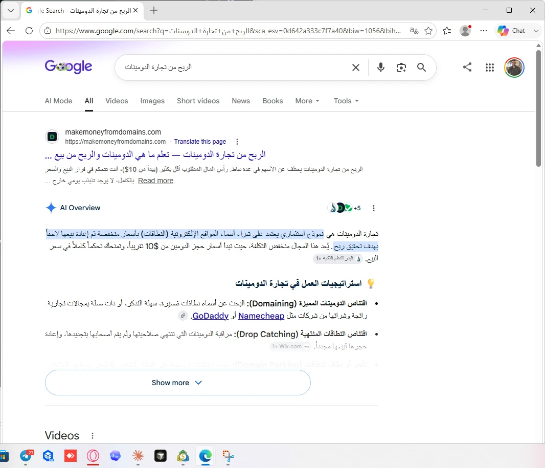Click Translate this page link

tap(200, 142)
